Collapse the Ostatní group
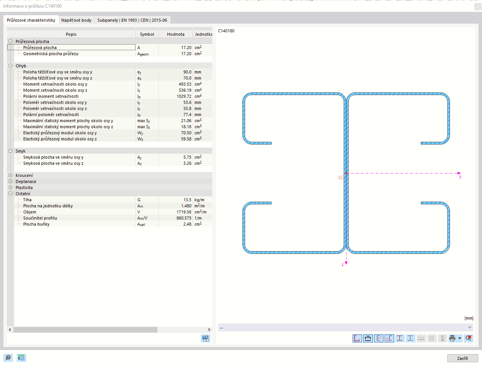482x366 pixels. point(11,194)
